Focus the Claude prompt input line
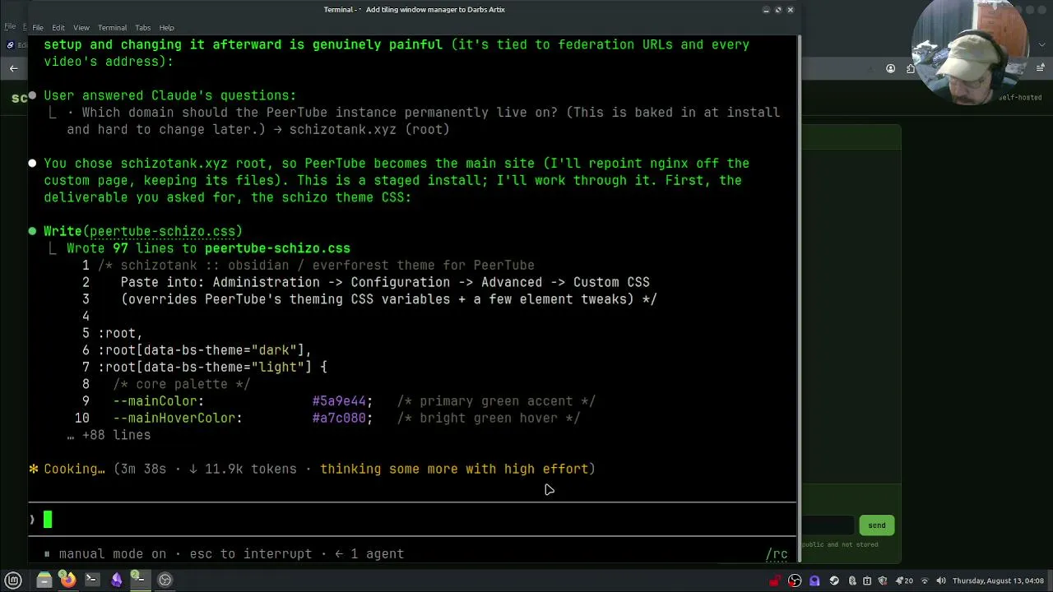 click(x=412, y=519)
